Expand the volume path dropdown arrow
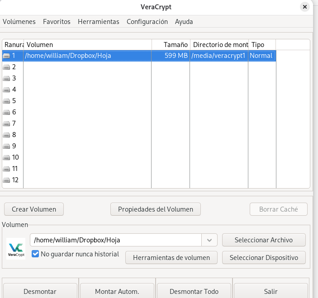 point(209,240)
